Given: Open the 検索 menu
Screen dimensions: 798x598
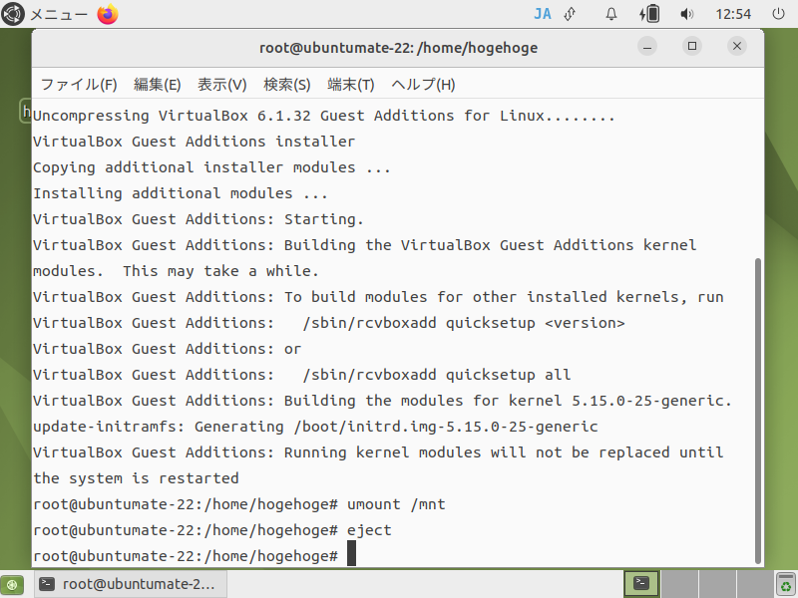Looking at the screenshot, I should [286, 85].
